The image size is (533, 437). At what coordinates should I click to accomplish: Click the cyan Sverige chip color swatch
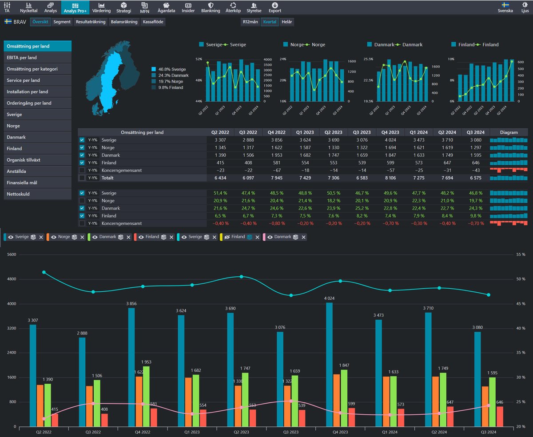coord(179,237)
